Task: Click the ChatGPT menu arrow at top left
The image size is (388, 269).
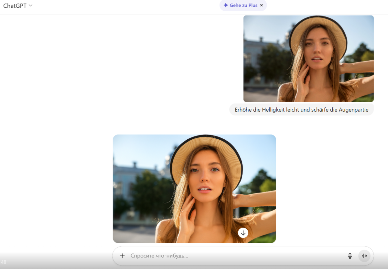Action: [30, 5]
